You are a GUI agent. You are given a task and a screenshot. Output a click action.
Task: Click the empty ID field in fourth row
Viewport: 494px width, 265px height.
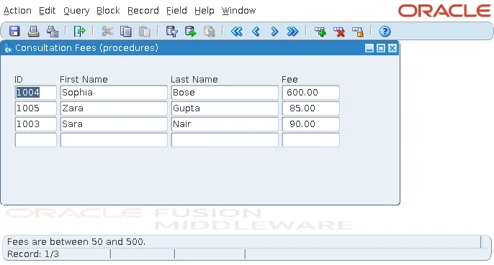pos(35,139)
